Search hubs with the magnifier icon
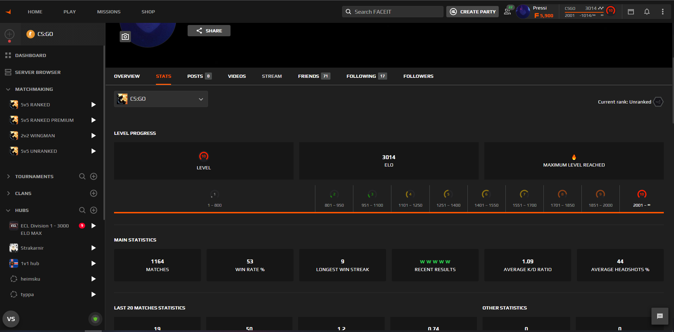This screenshot has height=332, width=674. point(82,210)
